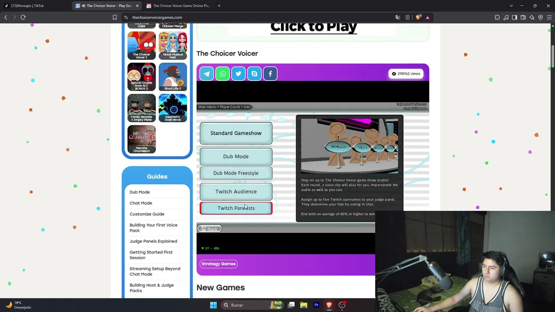Open the tab search dropdown arrow

tap(511, 6)
